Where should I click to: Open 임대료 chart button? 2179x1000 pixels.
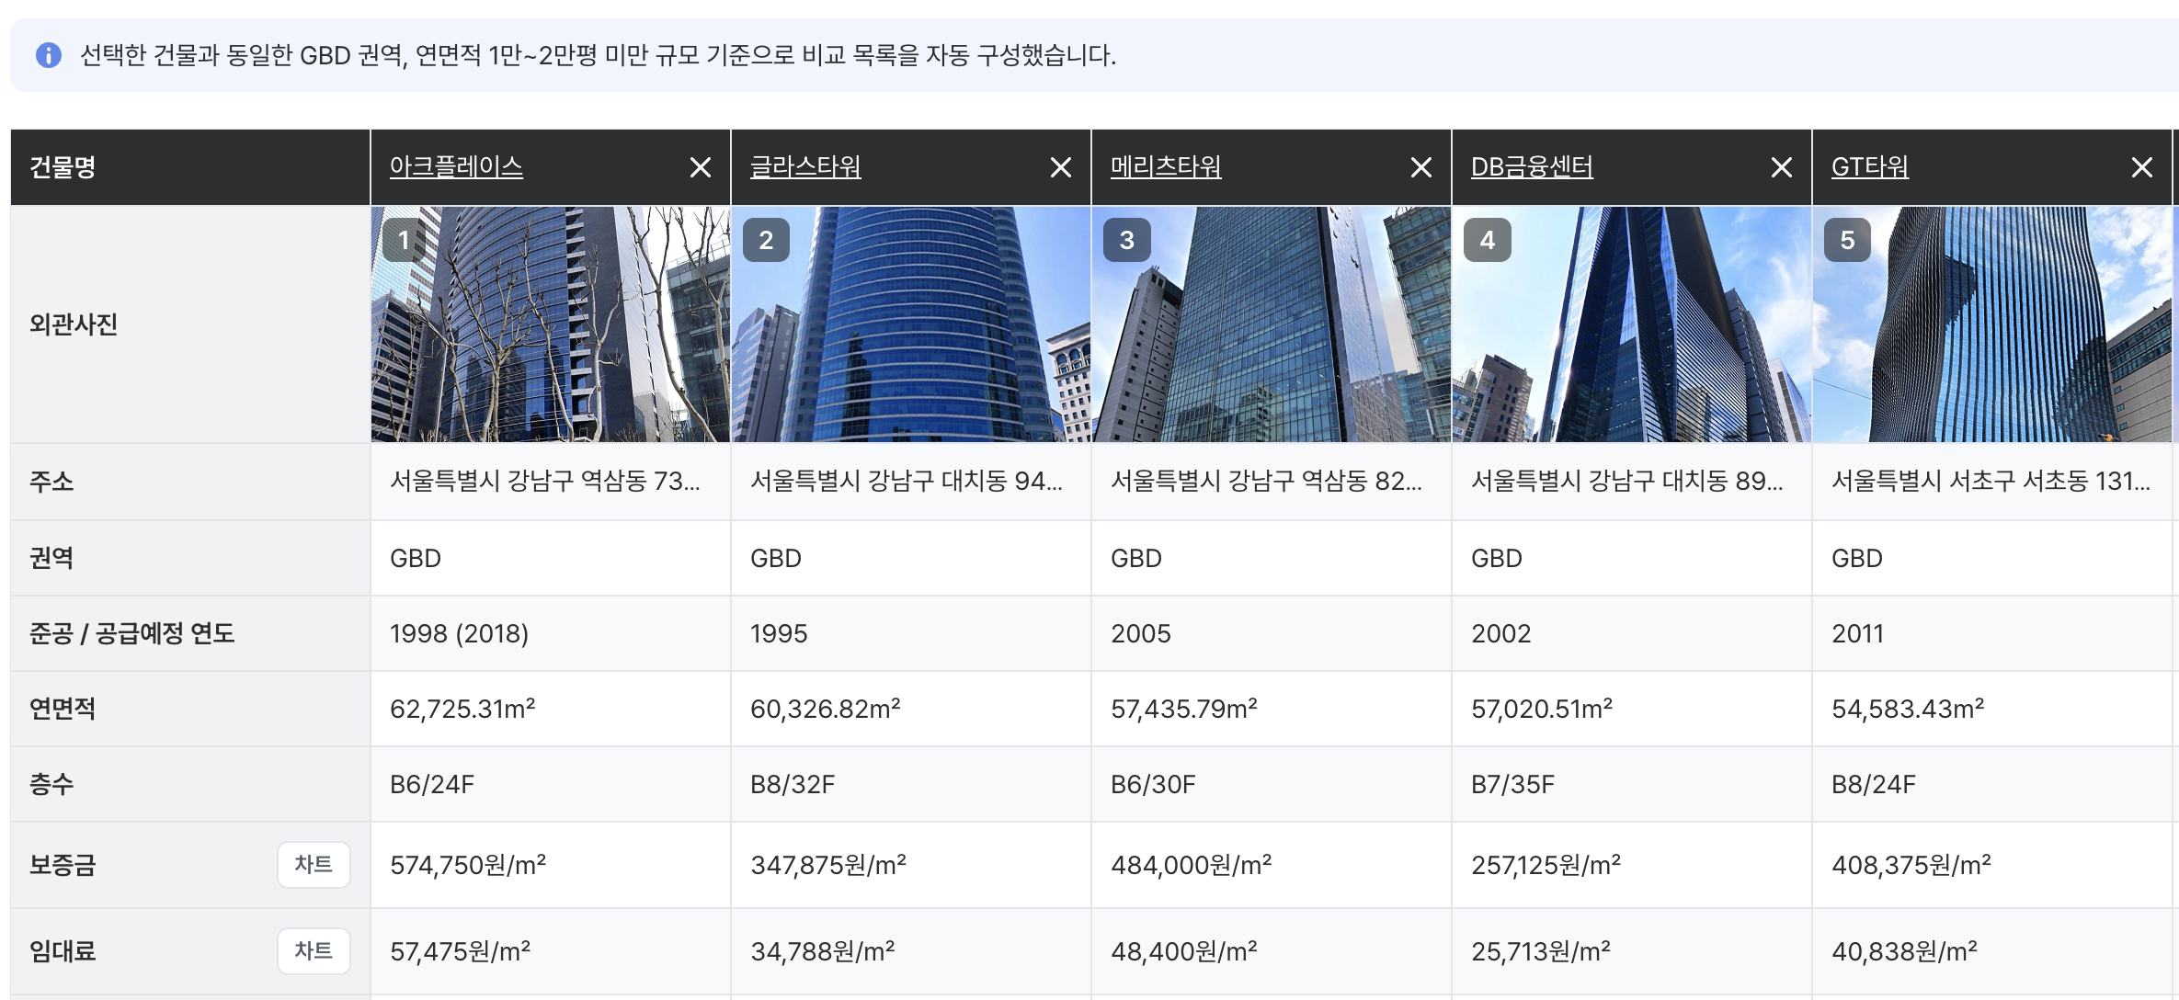tap(314, 950)
